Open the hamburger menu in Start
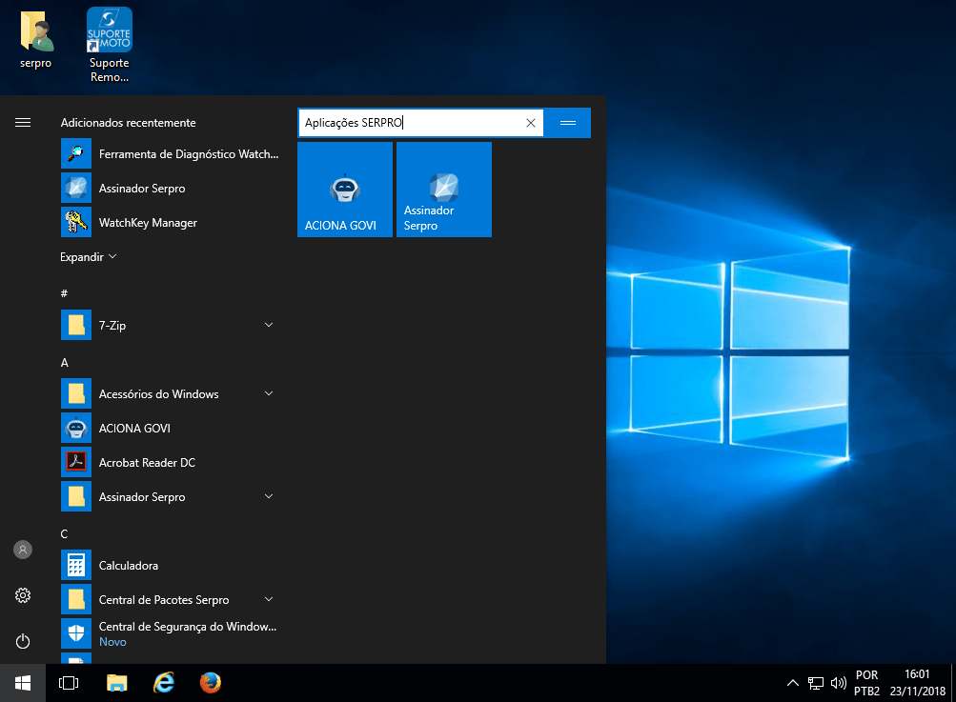The height and width of the screenshot is (702, 956). [x=23, y=123]
